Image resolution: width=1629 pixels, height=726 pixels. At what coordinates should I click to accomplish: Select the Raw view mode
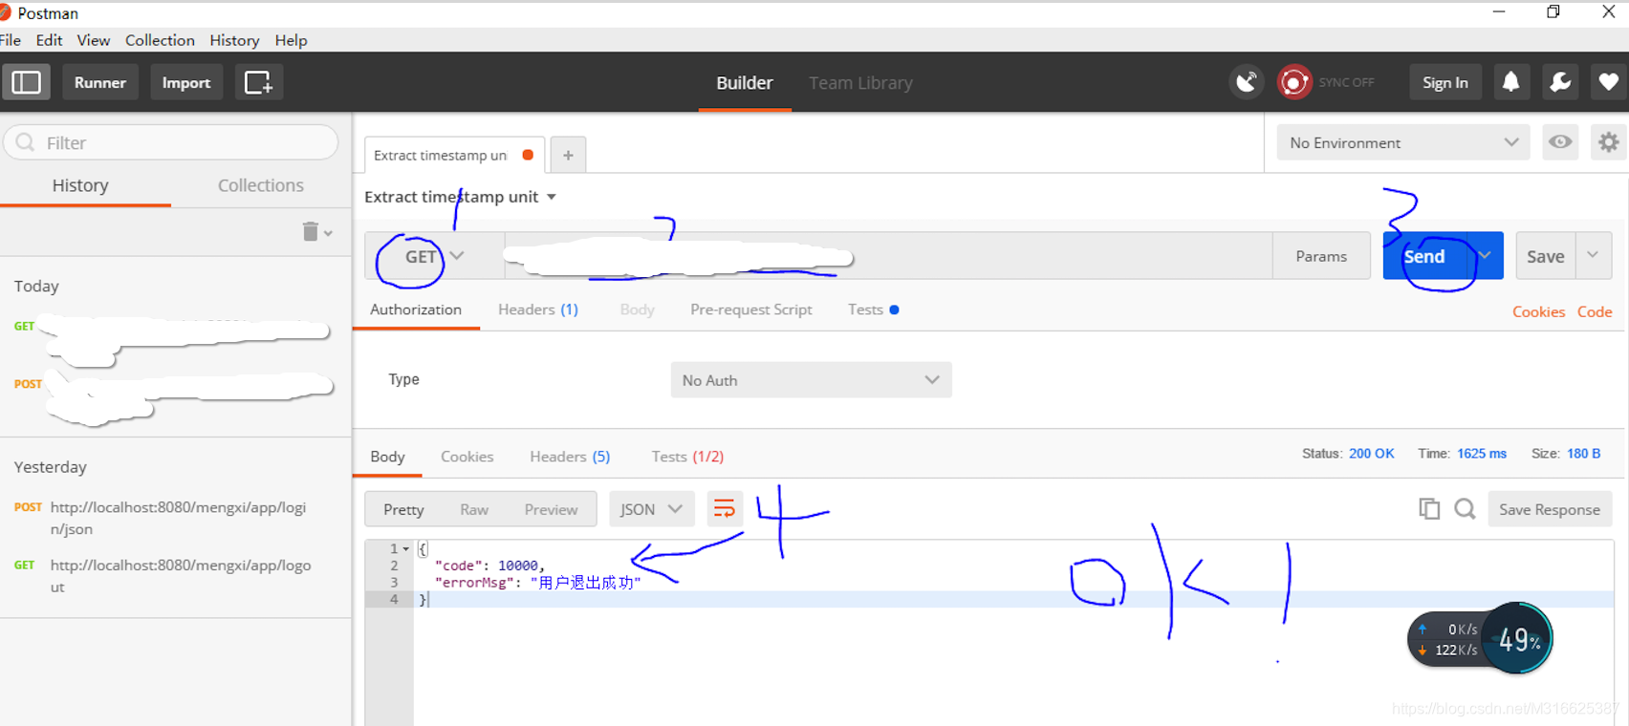[x=474, y=509]
